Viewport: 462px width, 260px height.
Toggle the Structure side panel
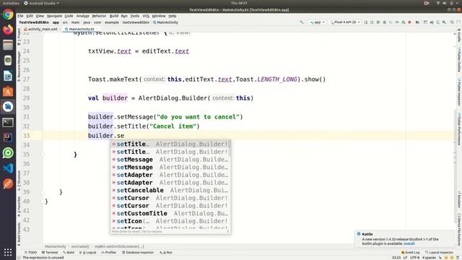coord(19,181)
